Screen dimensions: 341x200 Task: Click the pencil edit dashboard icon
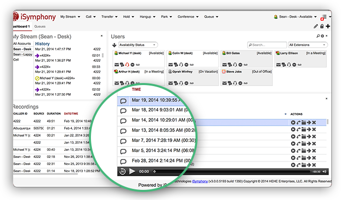316,26
